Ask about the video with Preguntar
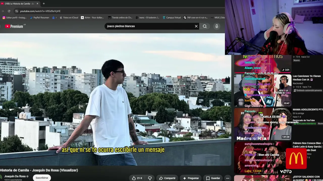The width and height of the screenshot is (323, 181). [191, 178]
